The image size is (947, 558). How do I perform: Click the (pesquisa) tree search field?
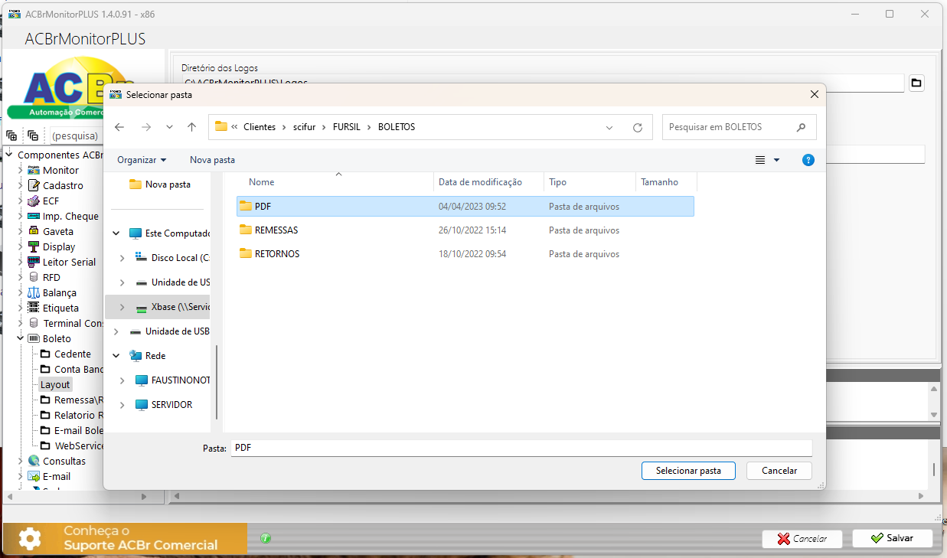coord(75,135)
